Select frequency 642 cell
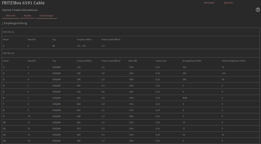 point(79,104)
